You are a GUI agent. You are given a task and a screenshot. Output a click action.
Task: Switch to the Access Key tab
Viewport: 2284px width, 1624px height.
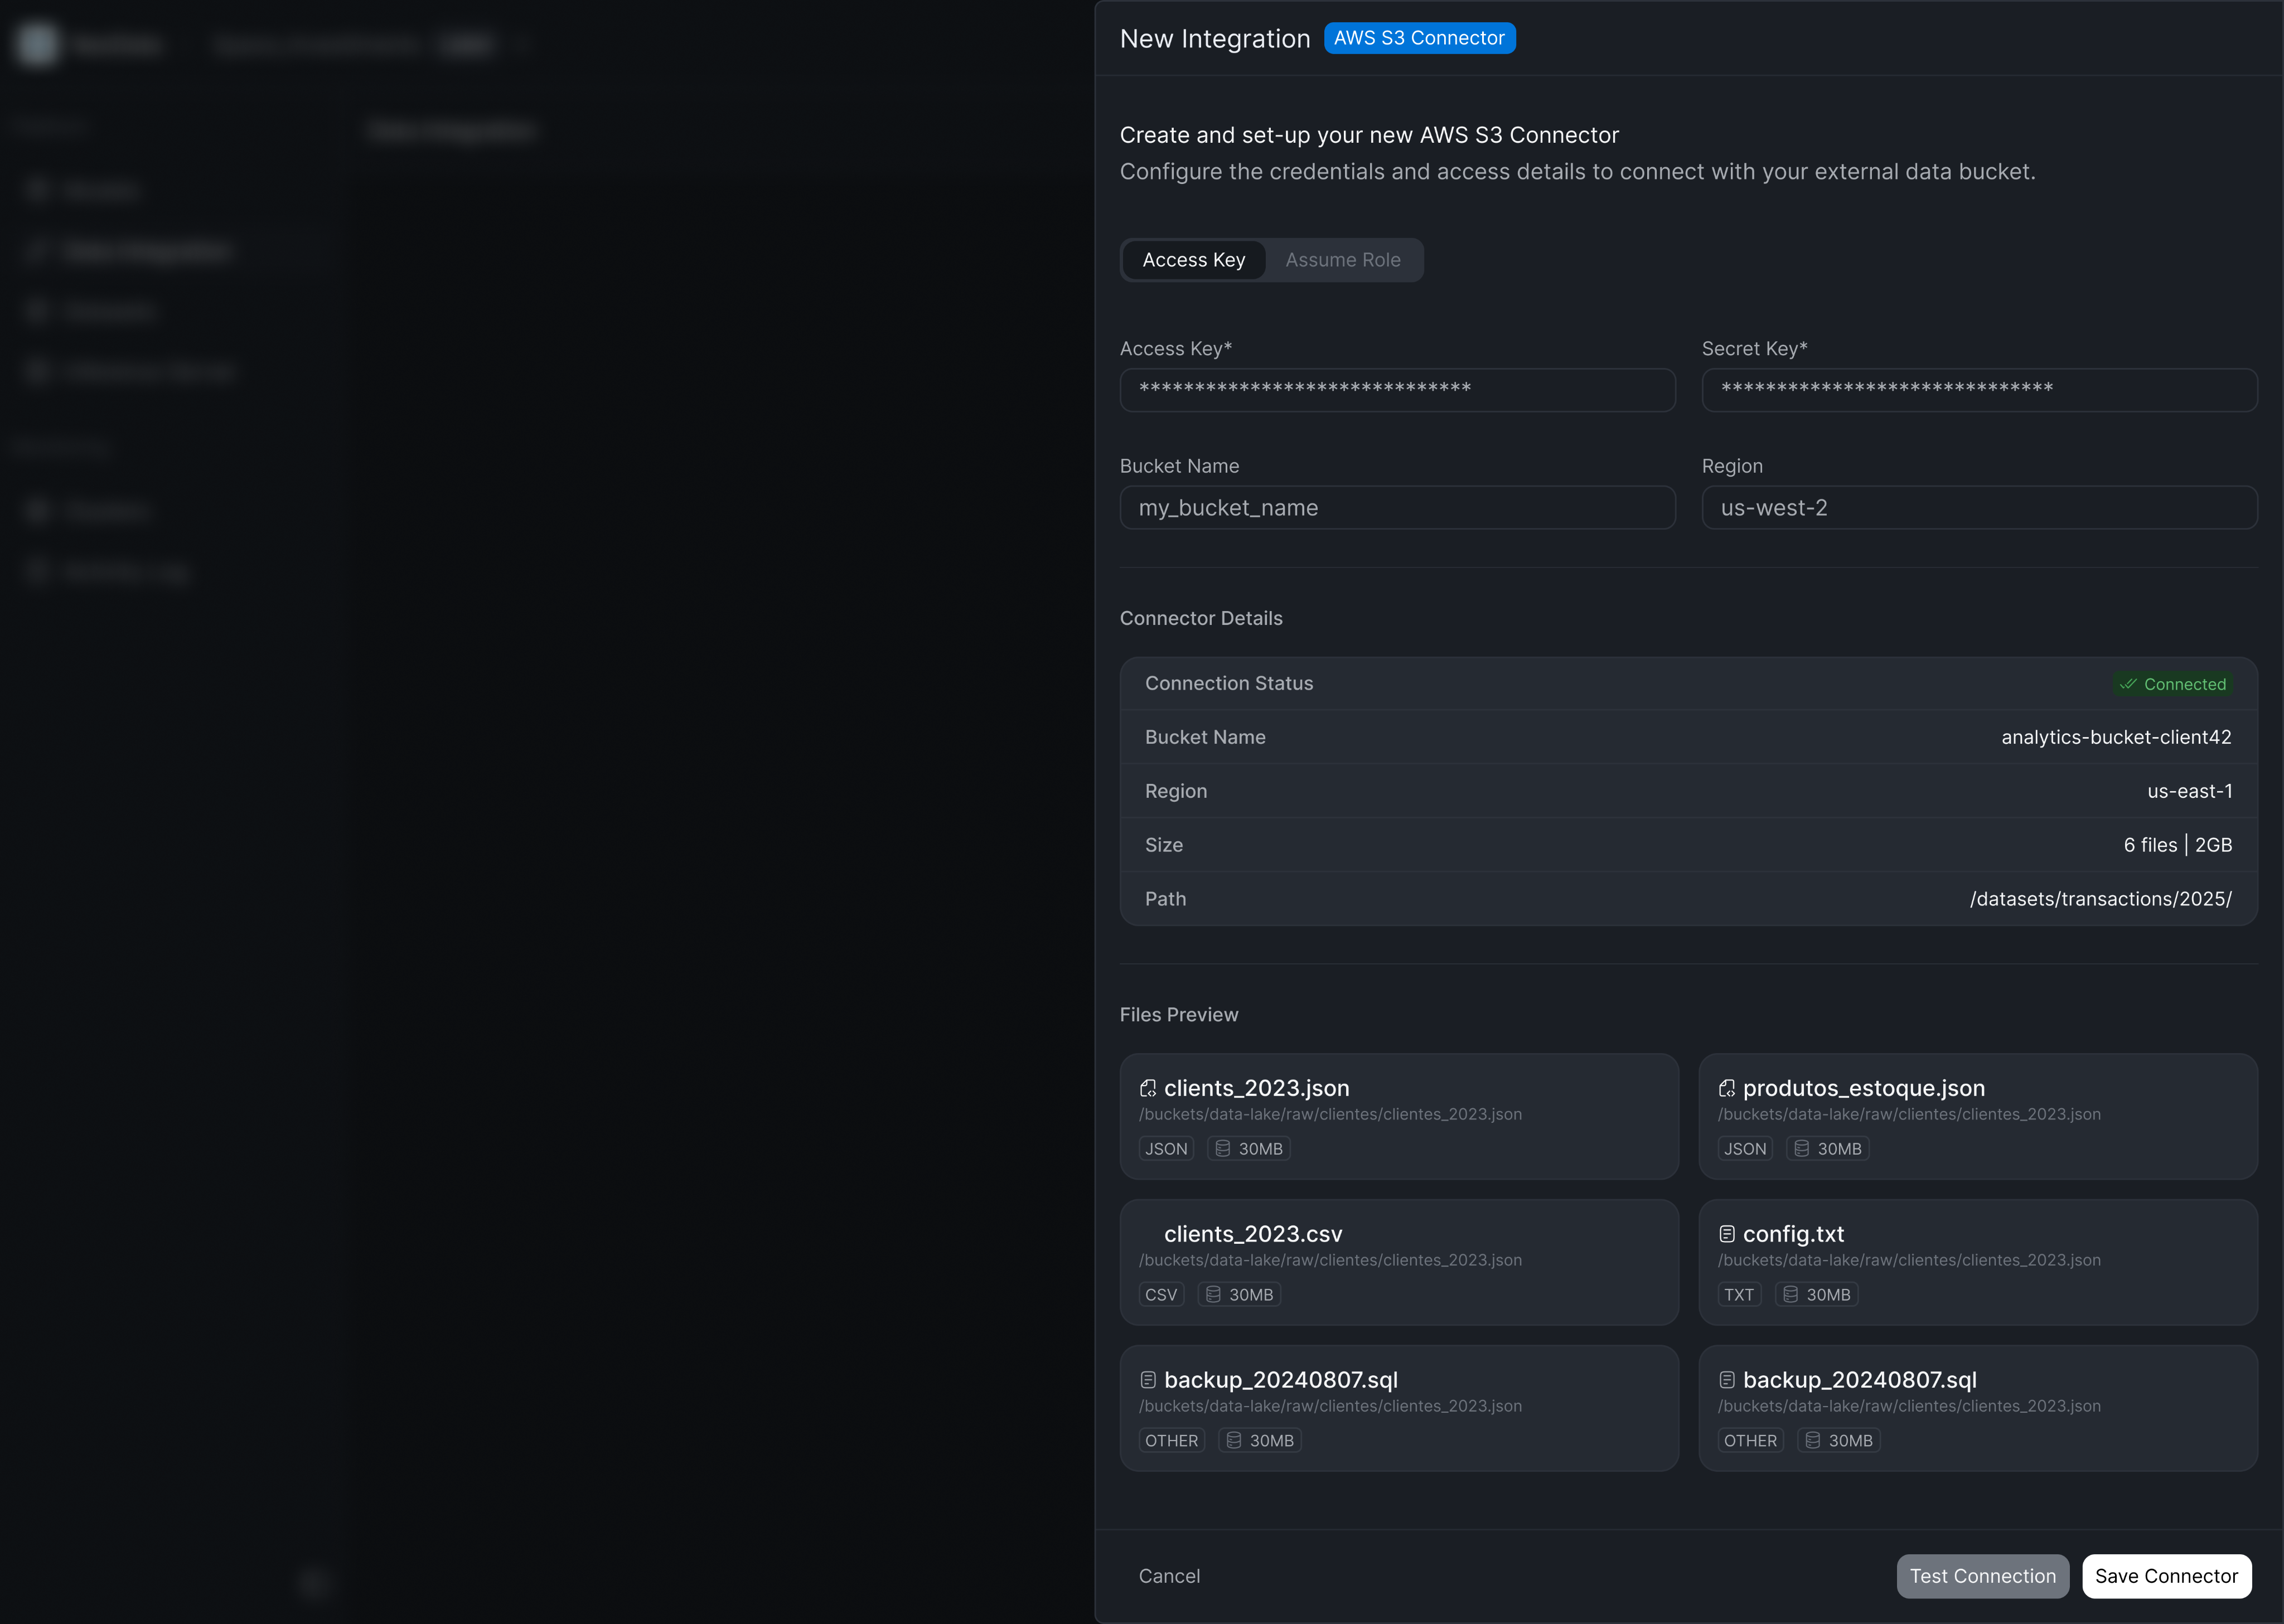click(x=1194, y=260)
